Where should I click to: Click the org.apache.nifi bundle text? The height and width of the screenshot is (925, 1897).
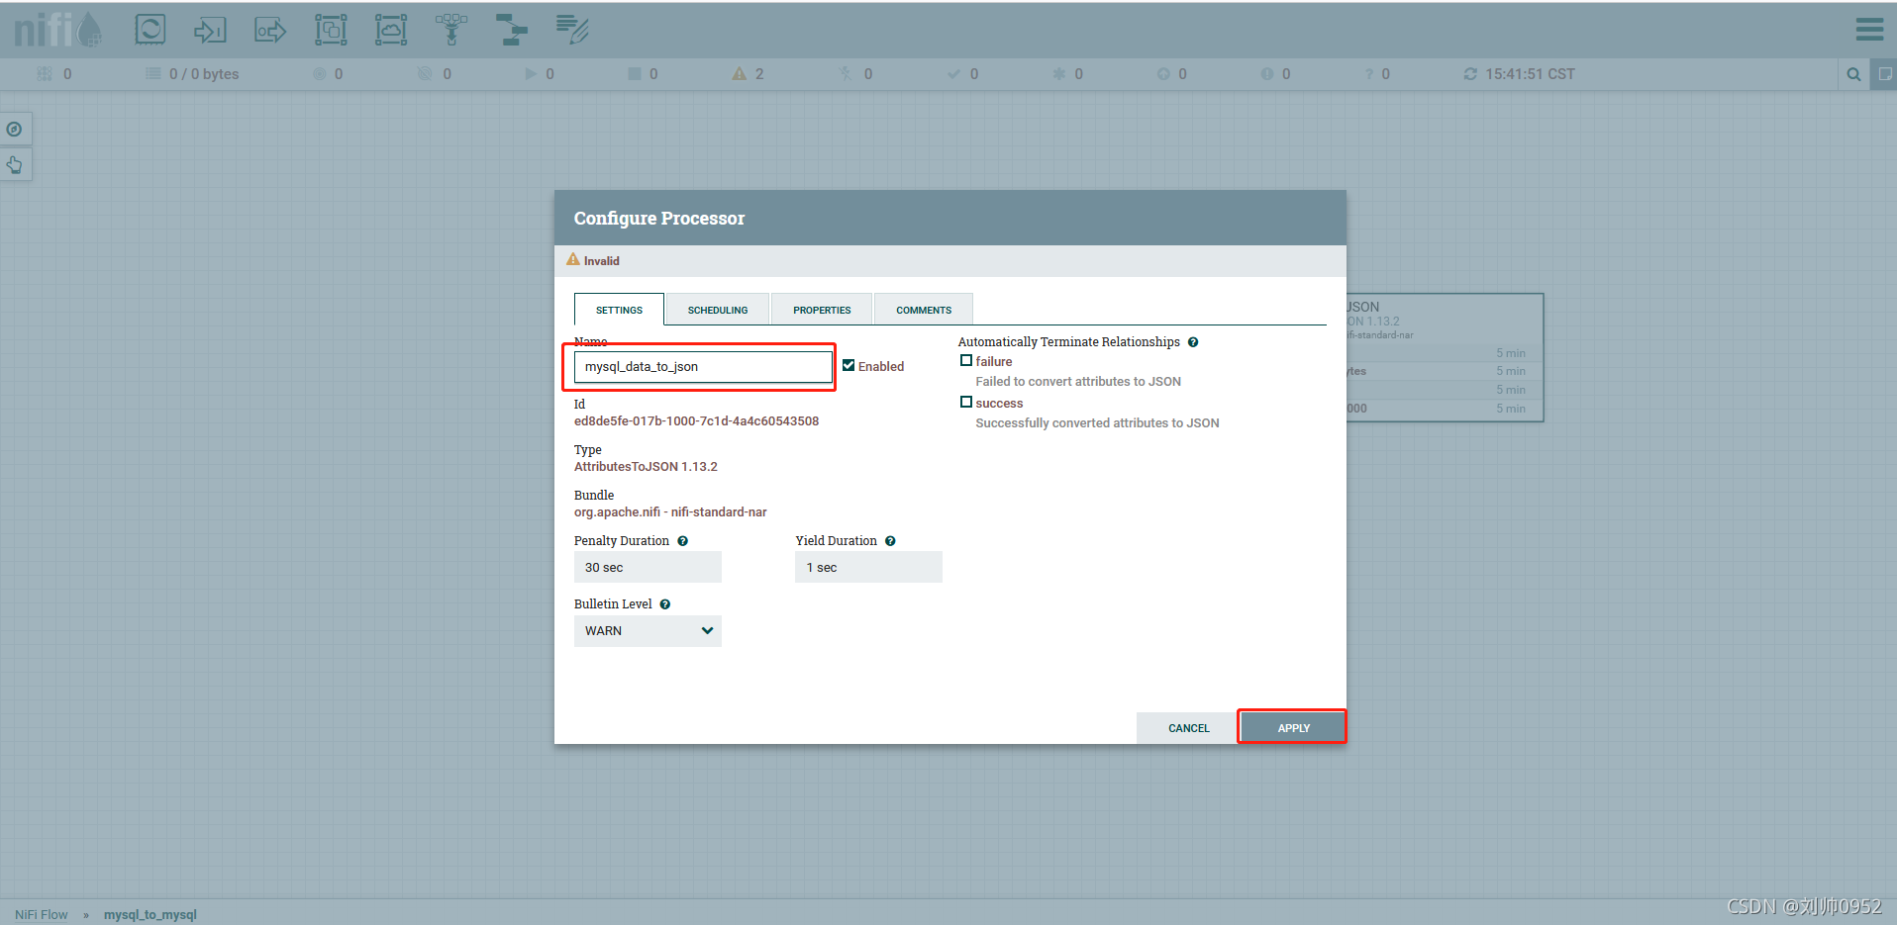670,512
